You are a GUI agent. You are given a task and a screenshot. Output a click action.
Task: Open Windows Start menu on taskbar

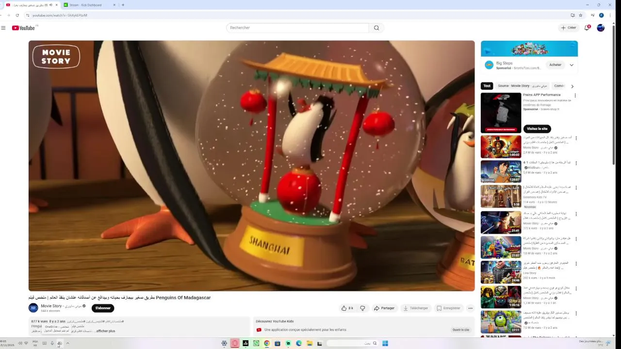(x=385, y=343)
